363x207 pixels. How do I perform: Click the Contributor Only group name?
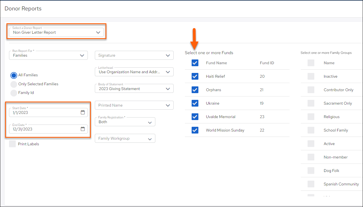click(339, 90)
